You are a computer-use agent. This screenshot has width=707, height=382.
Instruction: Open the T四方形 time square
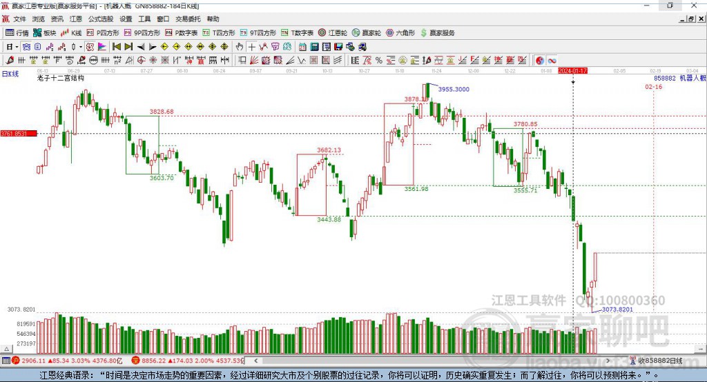(219, 33)
